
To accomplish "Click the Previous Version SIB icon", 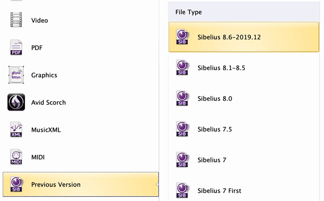I will 17,184.
